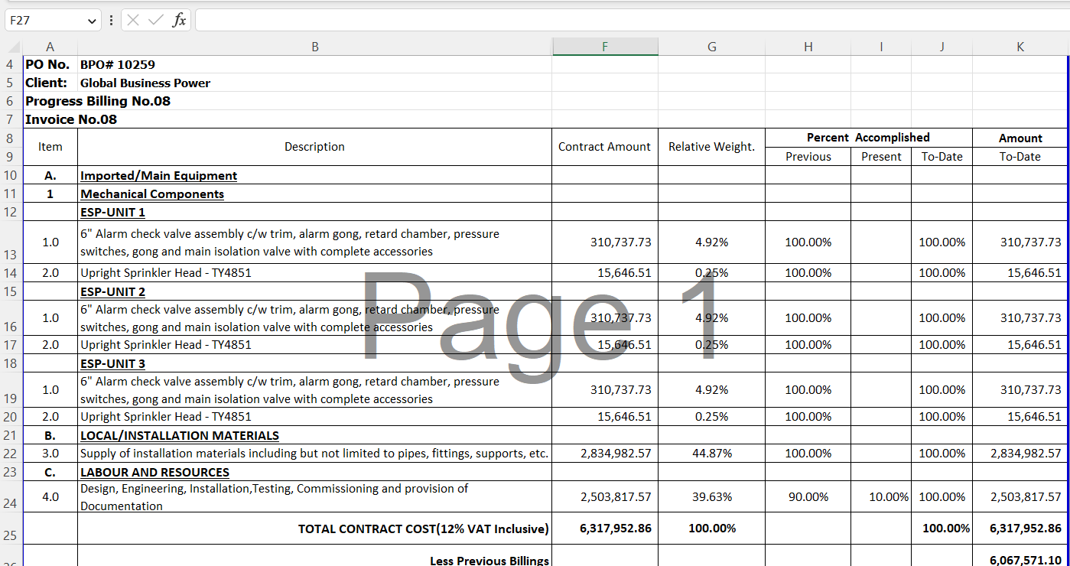The height and width of the screenshot is (566, 1070).
Task: Select the "Relative Weight." header cell
Action: [x=711, y=147]
